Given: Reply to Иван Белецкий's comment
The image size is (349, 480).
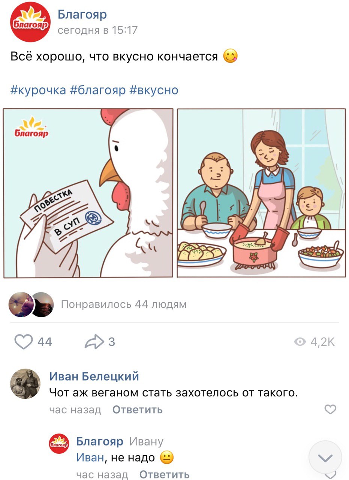Looking at the screenshot, I should pos(137,409).
